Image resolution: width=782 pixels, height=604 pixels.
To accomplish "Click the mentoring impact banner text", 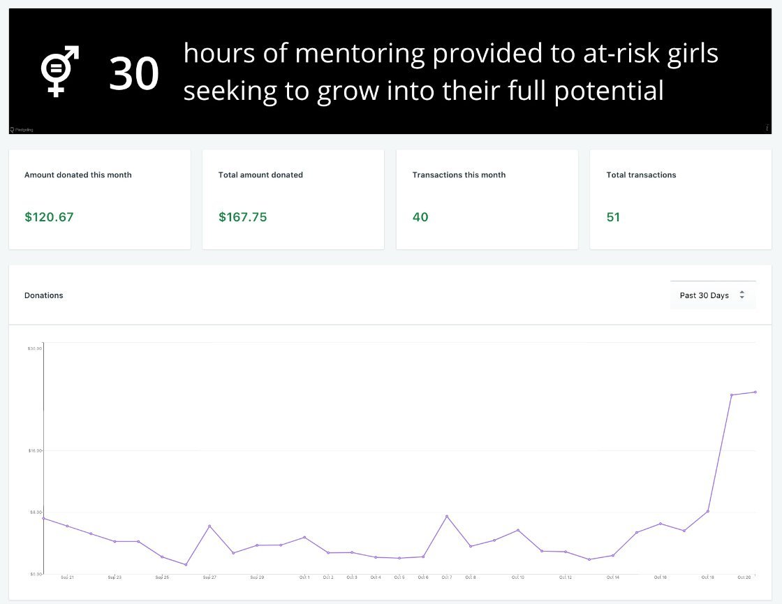I will click(450, 72).
